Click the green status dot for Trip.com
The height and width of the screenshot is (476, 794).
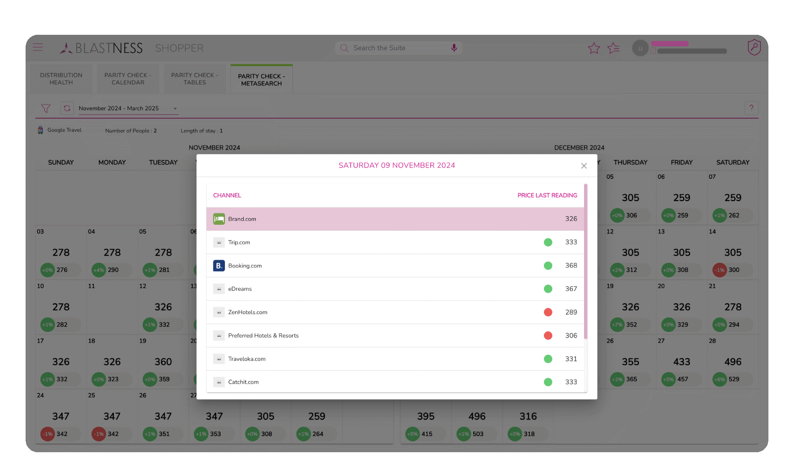[x=548, y=242]
